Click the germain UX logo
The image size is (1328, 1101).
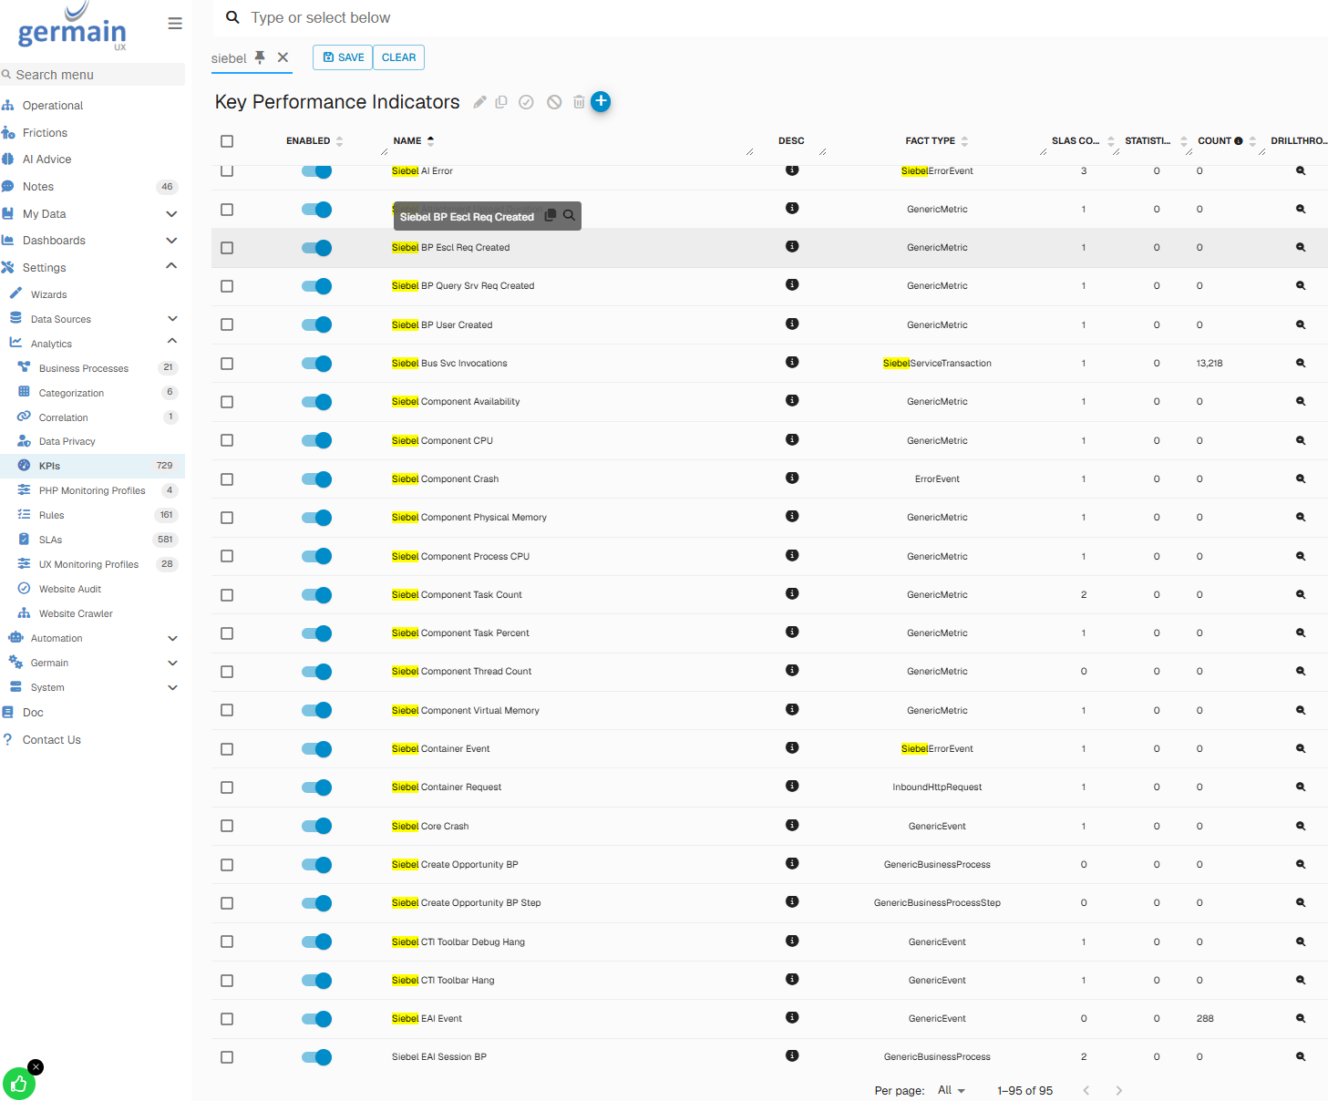click(72, 27)
